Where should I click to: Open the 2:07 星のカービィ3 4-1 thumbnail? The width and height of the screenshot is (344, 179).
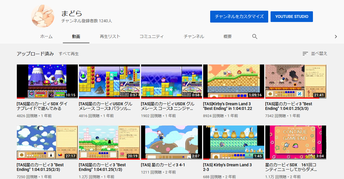click(171, 142)
